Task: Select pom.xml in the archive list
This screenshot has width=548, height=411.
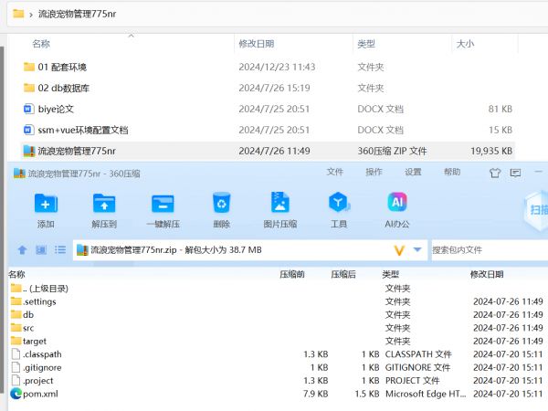Action: pos(39,394)
